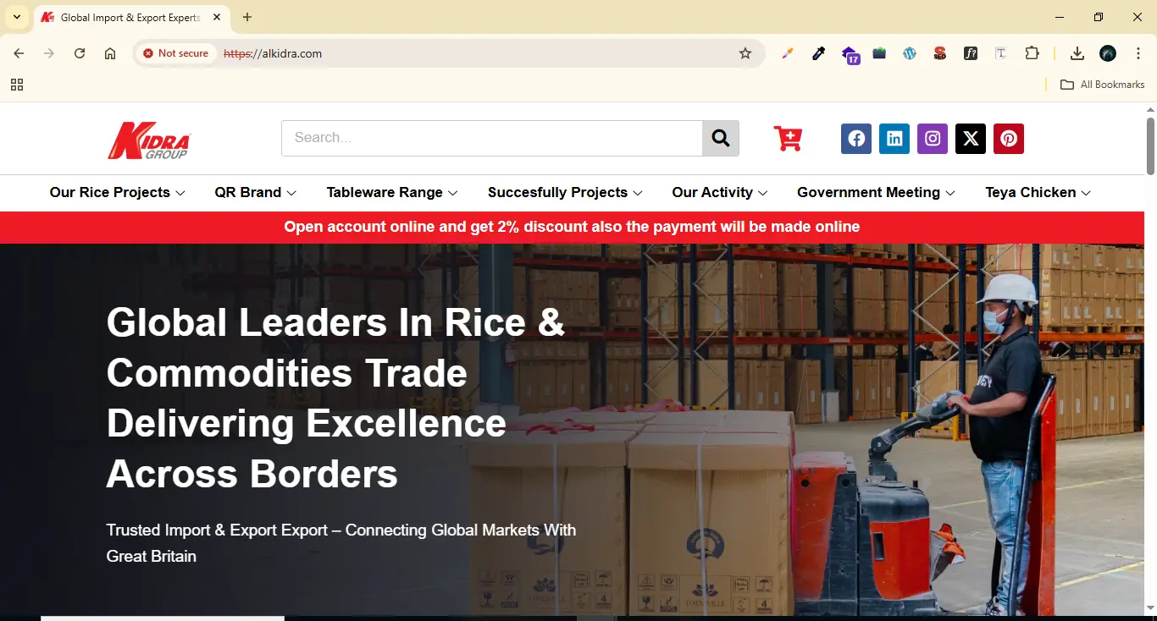Open the LinkedIn social icon
The height and width of the screenshot is (621, 1157).
pyautogui.click(x=894, y=139)
